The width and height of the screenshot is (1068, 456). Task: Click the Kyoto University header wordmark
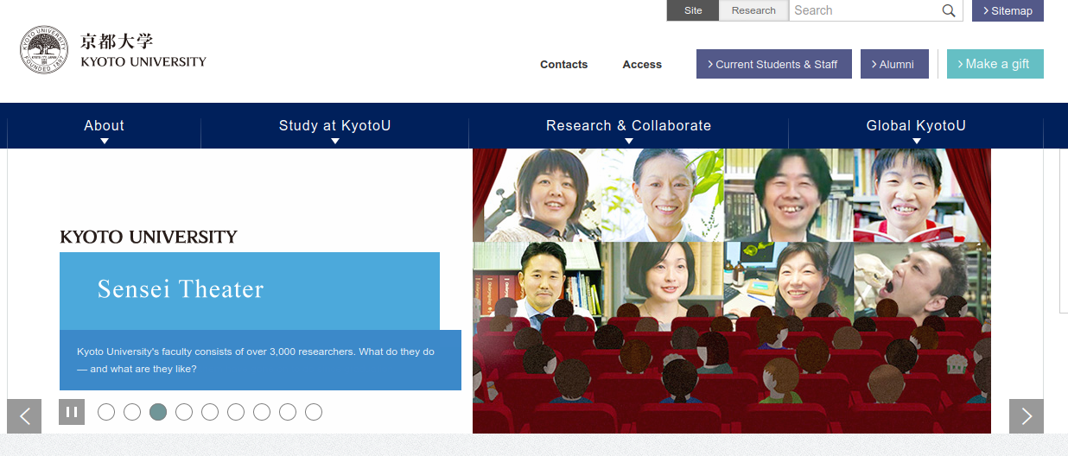click(143, 51)
